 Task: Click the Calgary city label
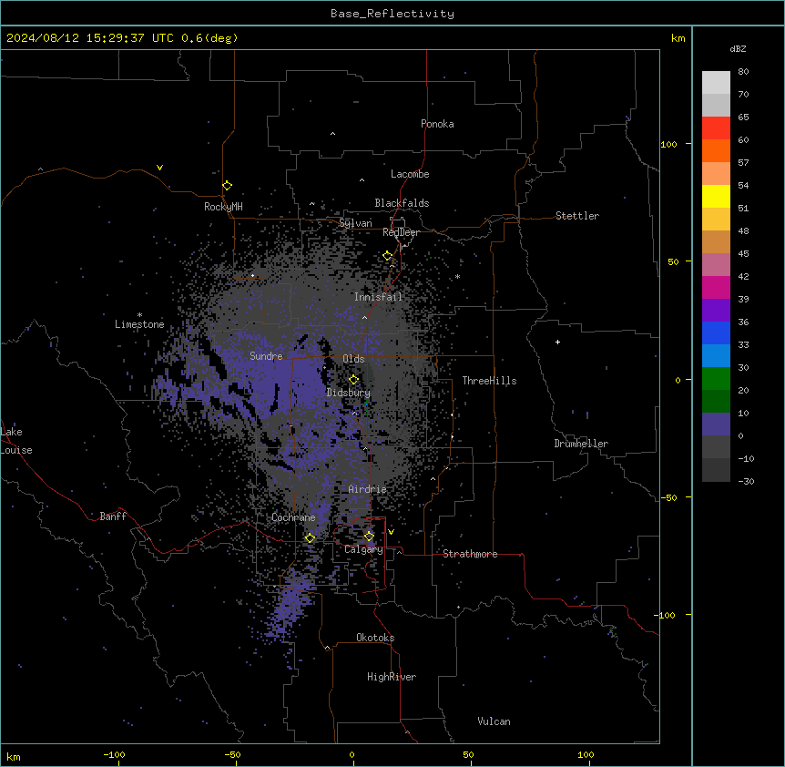click(364, 549)
